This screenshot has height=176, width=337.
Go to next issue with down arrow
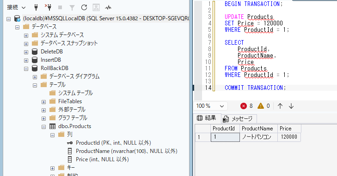click(x=291, y=106)
